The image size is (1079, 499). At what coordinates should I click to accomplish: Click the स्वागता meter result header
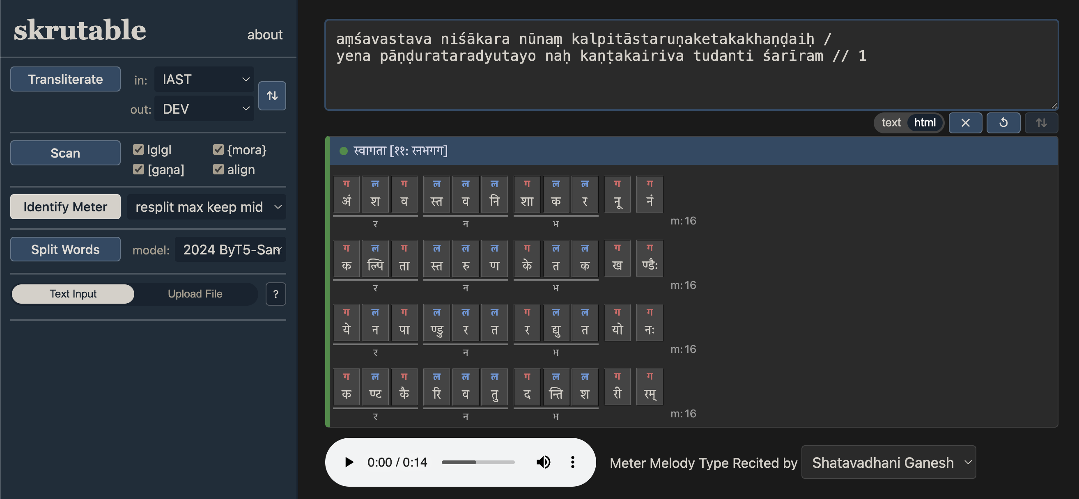click(693, 151)
